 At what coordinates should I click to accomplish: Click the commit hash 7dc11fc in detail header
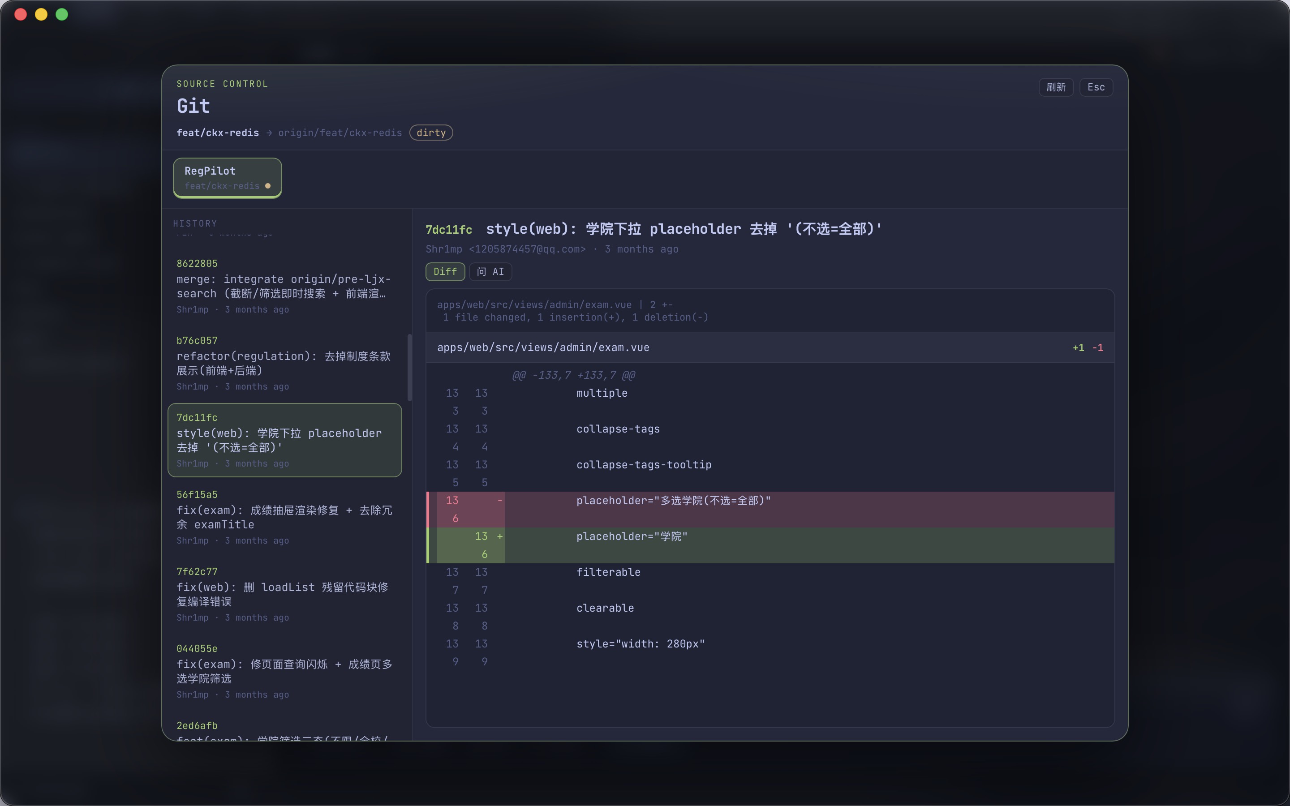click(x=448, y=230)
